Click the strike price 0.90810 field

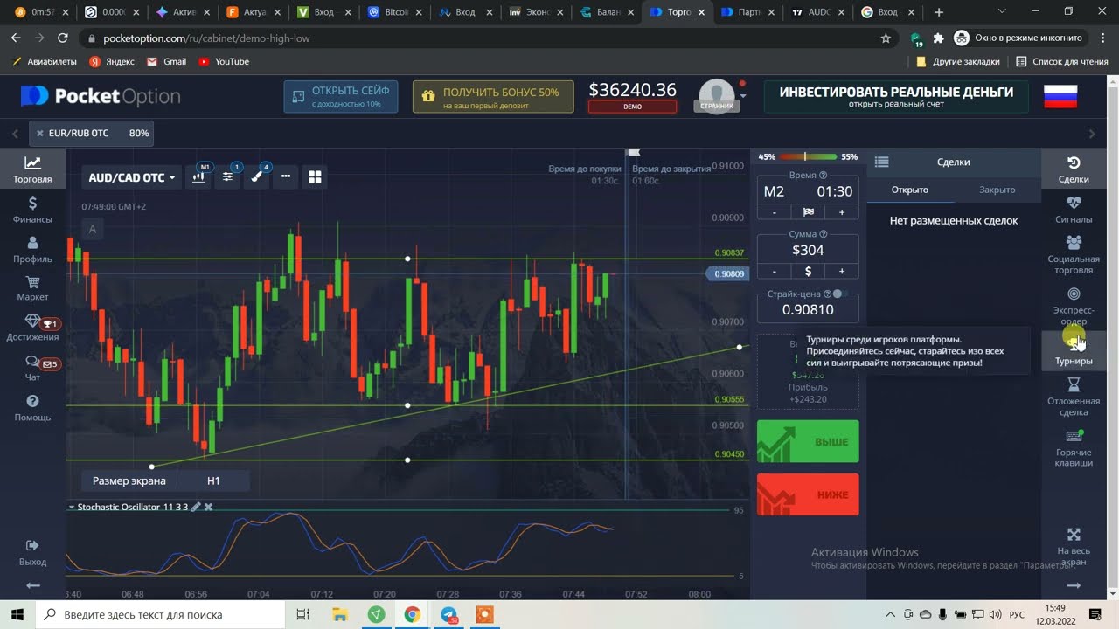[808, 309]
